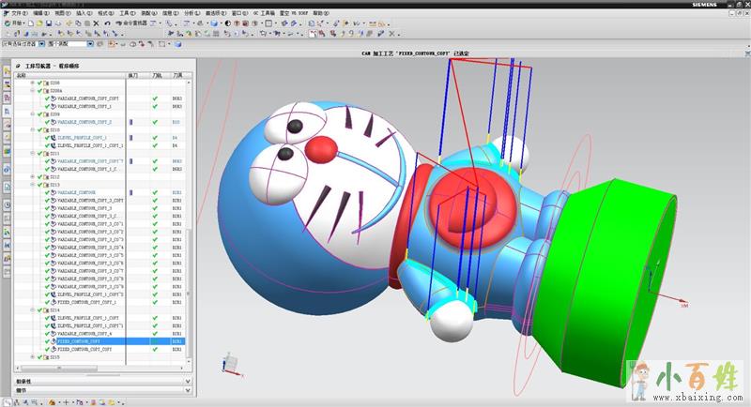Click the Operation Navigator vertical scrollbar
The image size is (751, 407).
click(189, 281)
